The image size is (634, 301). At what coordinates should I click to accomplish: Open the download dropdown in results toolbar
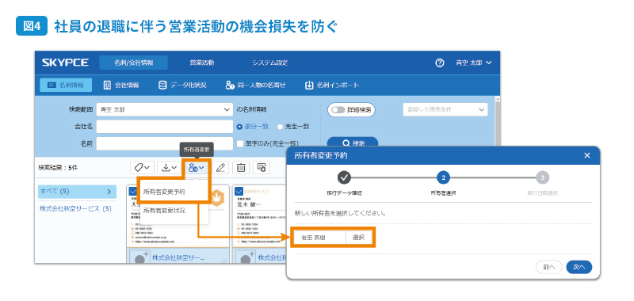coord(169,168)
